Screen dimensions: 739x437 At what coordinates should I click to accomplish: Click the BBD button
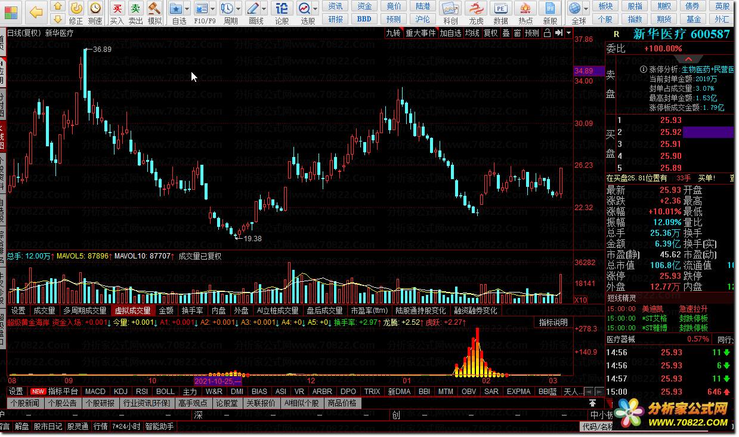pyautogui.click(x=364, y=19)
